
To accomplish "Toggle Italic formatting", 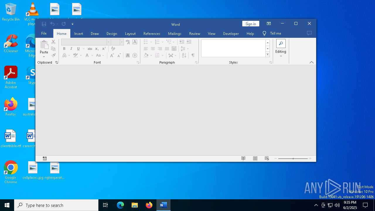I will coord(71,49).
